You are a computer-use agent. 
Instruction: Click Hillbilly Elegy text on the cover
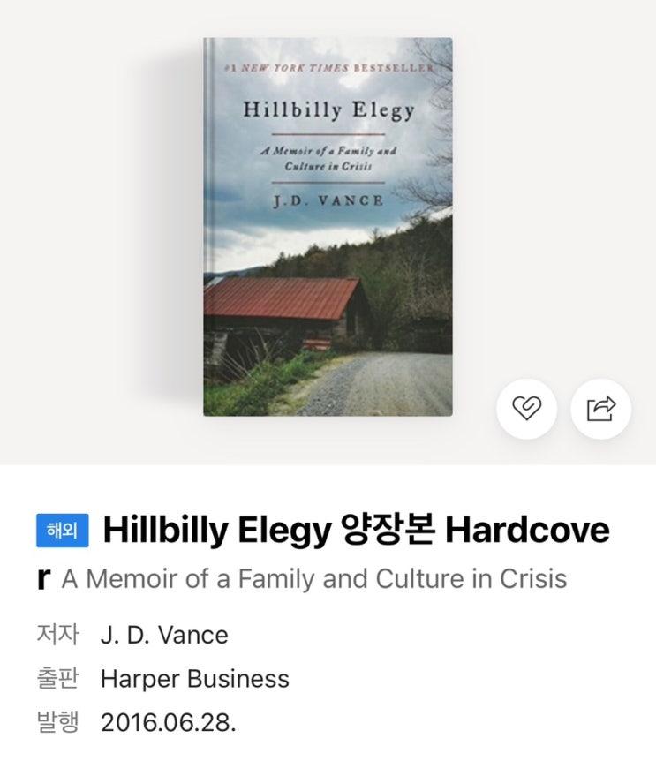[x=328, y=109]
